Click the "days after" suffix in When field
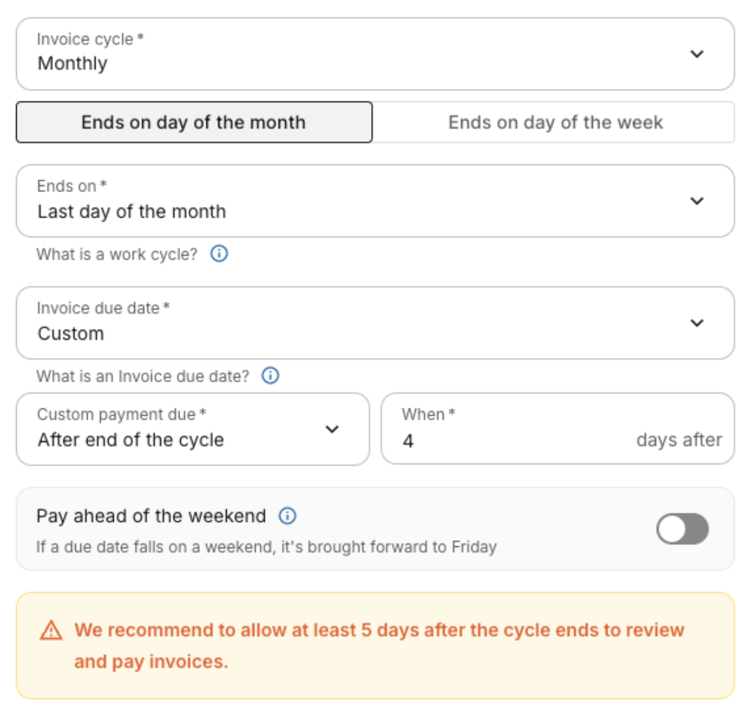Image resolution: width=753 pixels, height=724 pixels. (678, 440)
